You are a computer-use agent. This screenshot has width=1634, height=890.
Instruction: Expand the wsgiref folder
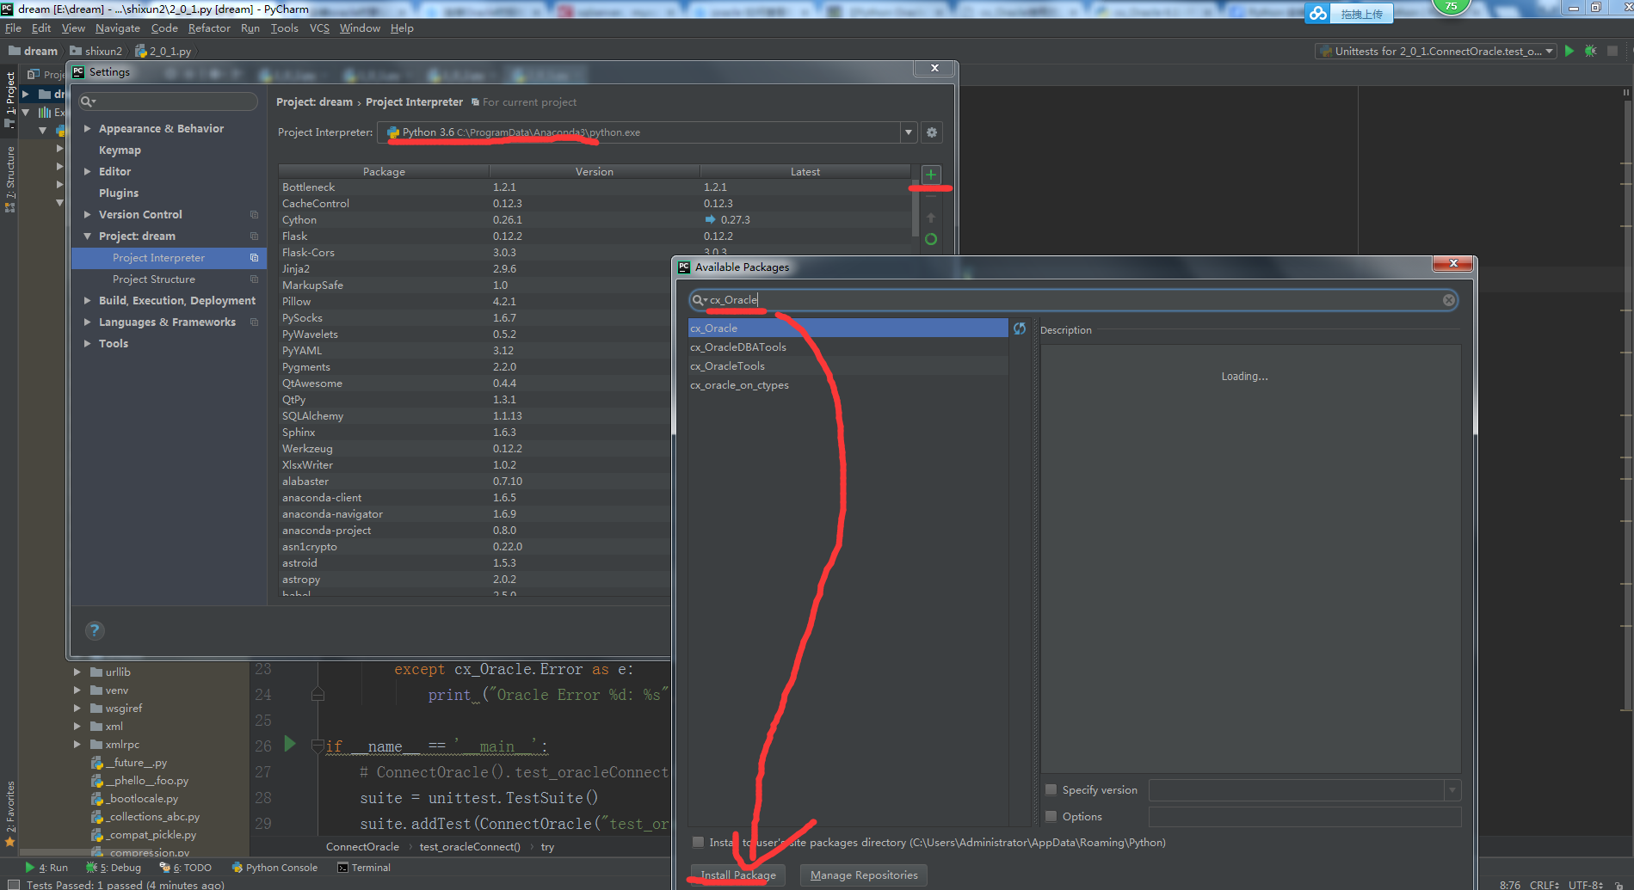(77, 709)
